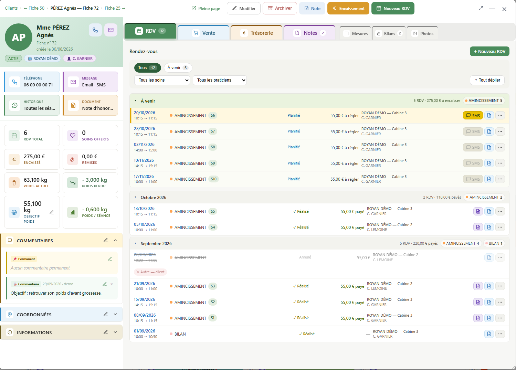516x370 pixels.
Task: Open the more options menu for 03/11/2026
Action: (x=500, y=147)
